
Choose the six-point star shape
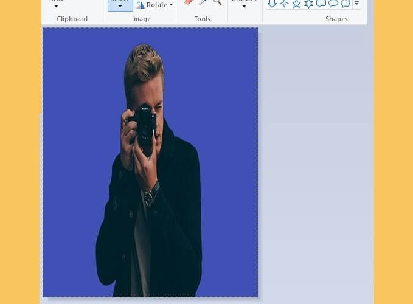pos(309,4)
